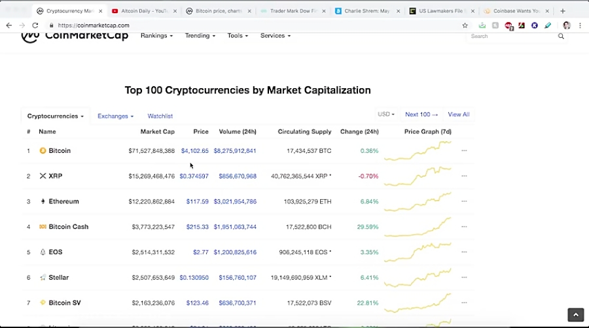This screenshot has height=328, width=589.
Task: Switch to the Charlie Shrem tab
Action: pyautogui.click(x=367, y=11)
